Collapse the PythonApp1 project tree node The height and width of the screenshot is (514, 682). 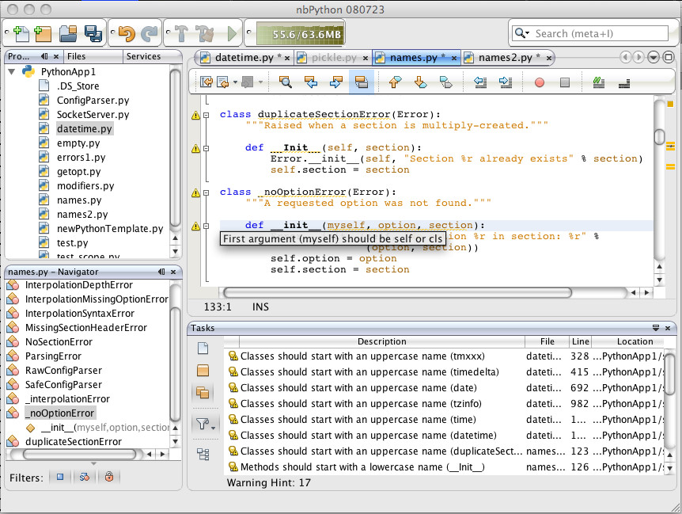coord(13,72)
